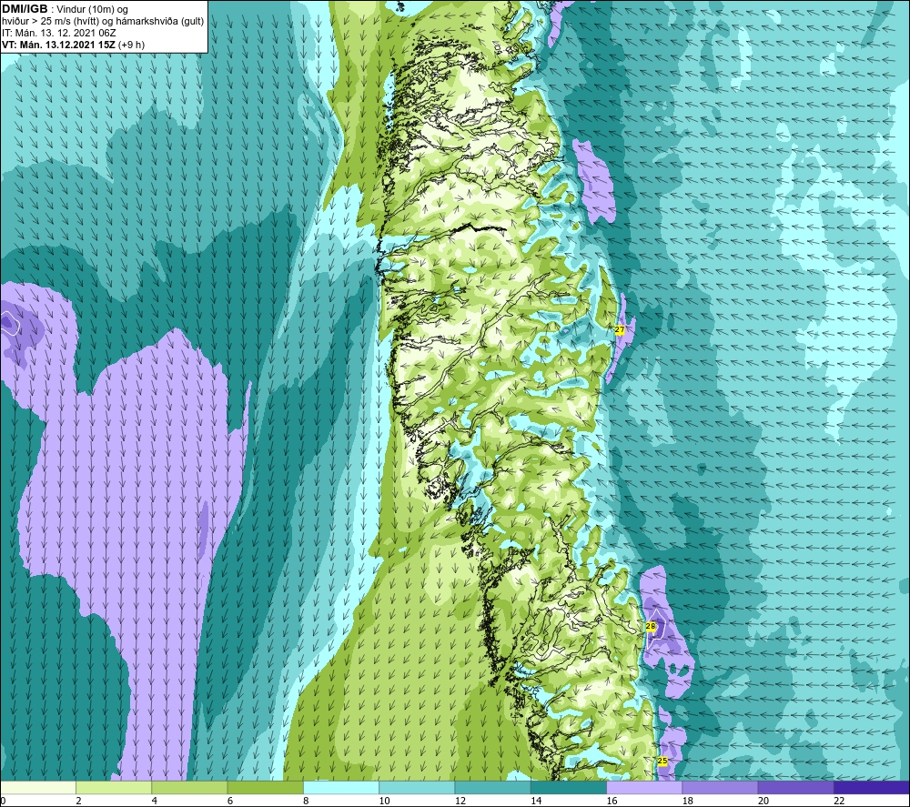
Task: Click the yellow gust label 25
Action: [662, 761]
